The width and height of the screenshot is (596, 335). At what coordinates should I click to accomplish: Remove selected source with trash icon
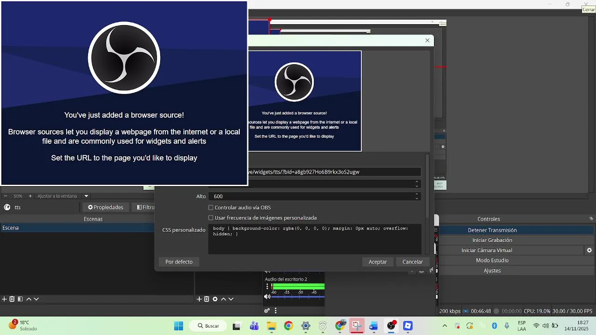point(207,299)
